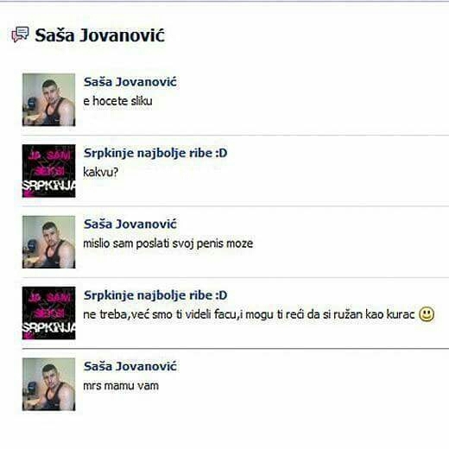
Task: Select the 'mislio sam poslati' message text
Action: [168, 243]
